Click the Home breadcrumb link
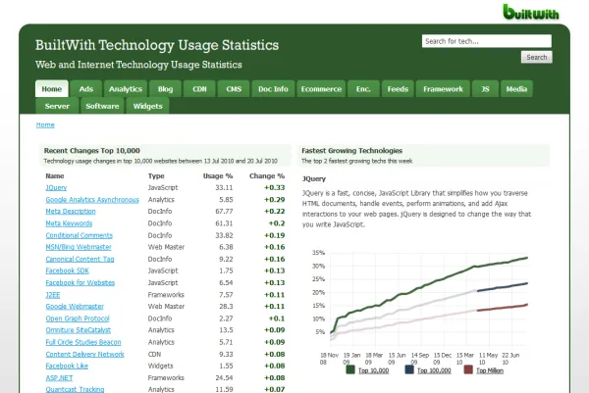Image resolution: width=589 pixels, height=393 pixels. (45, 125)
